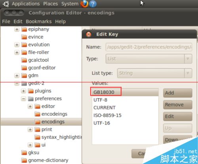Click the gnome-dictionary folder icon

coord(24,160)
